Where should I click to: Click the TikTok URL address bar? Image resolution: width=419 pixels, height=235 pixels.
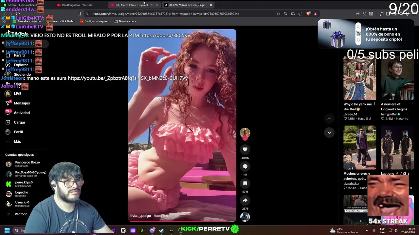(x=166, y=14)
